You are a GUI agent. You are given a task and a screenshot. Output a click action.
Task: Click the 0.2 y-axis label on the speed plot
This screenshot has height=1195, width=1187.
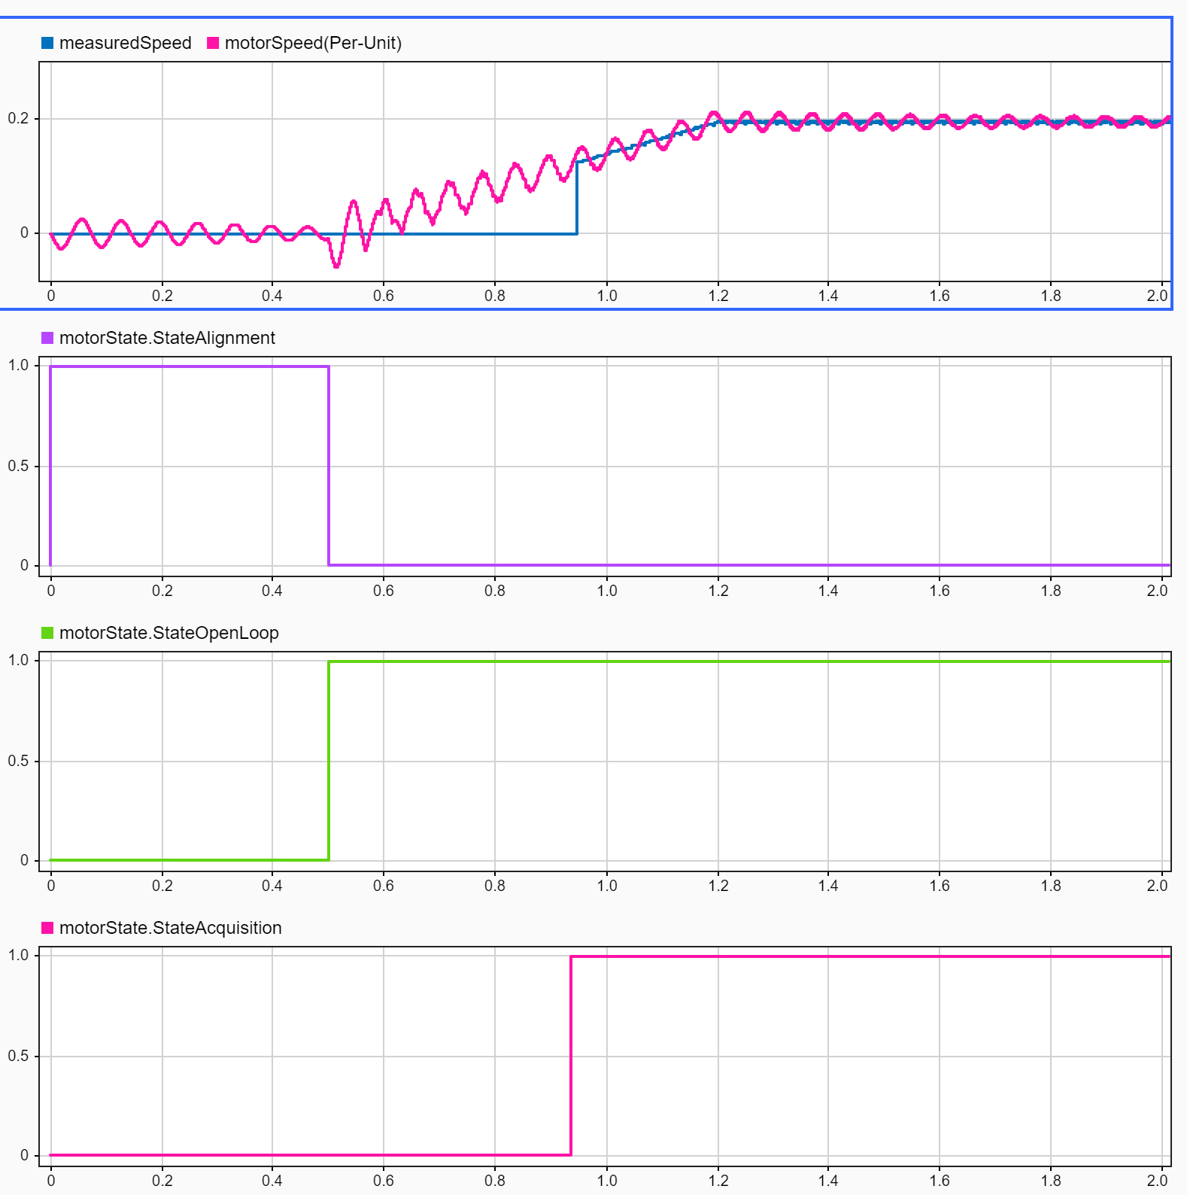(x=18, y=118)
